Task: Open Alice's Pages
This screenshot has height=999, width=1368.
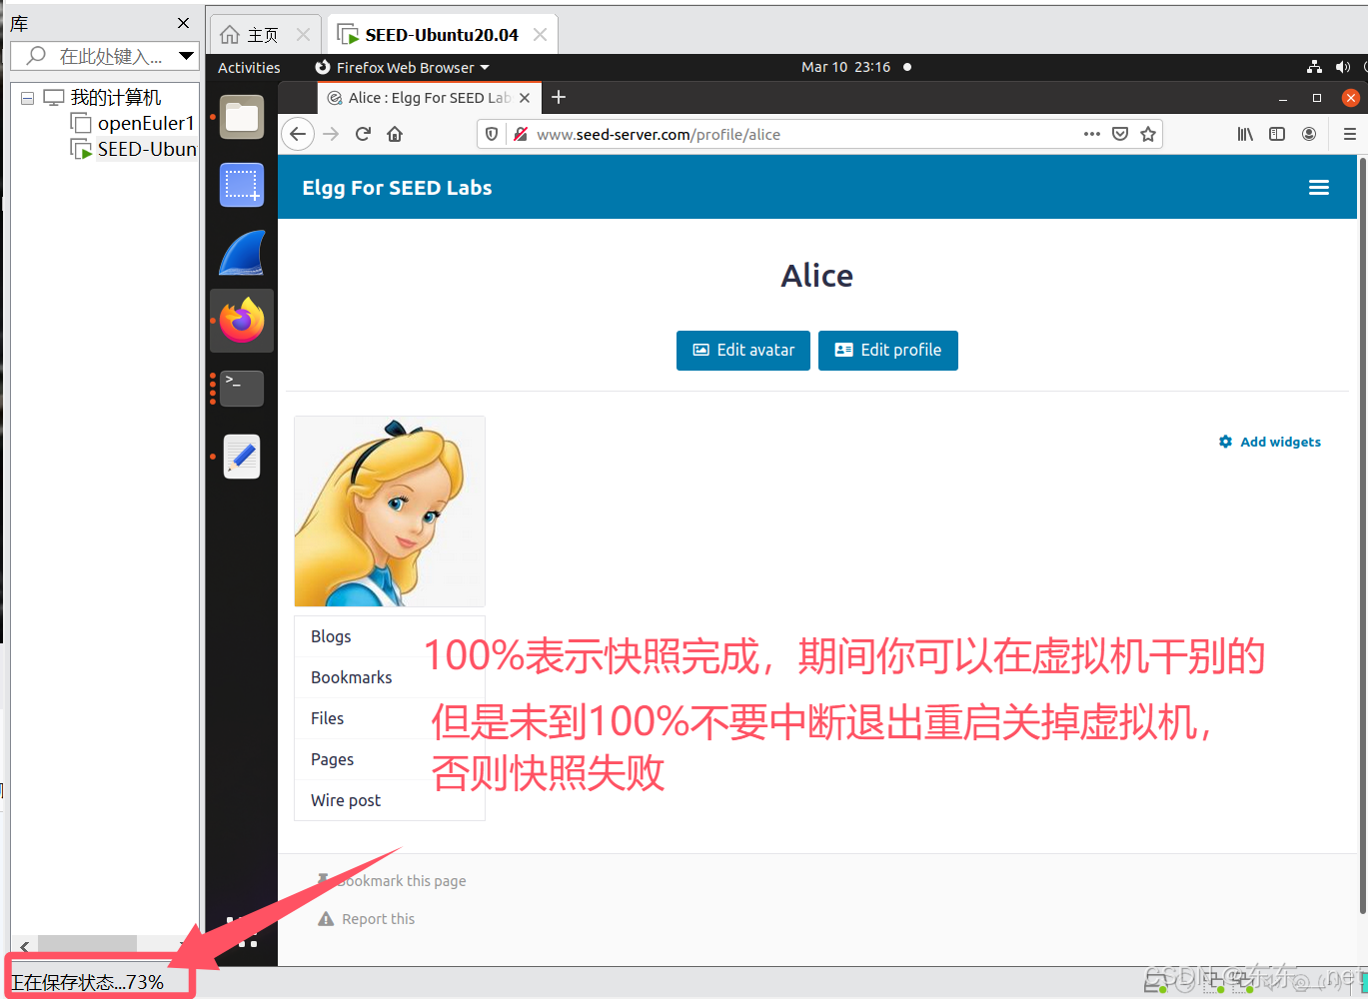Action: [332, 759]
